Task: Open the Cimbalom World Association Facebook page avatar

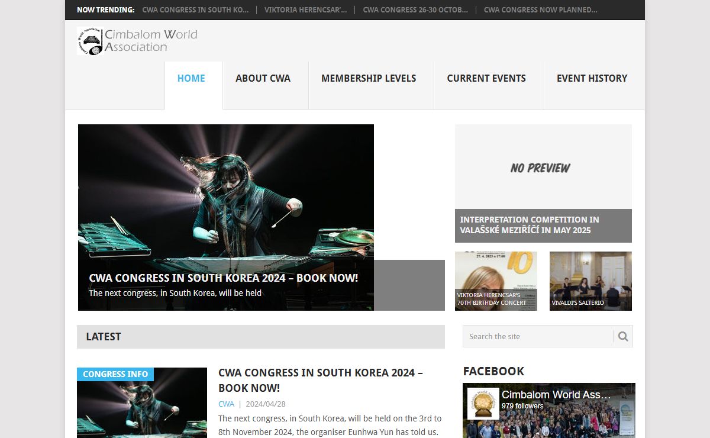Action: tap(483, 404)
